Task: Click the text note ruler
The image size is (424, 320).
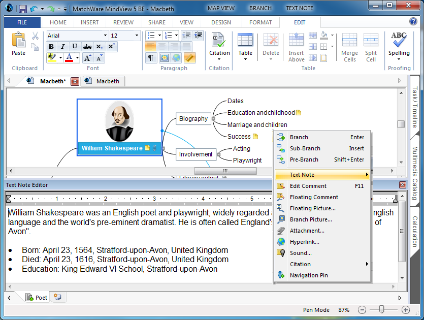Action: pyautogui.click(x=202, y=199)
